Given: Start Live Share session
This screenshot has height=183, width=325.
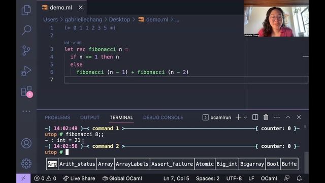Looking at the screenshot, I should pyautogui.click(x=79, y=178).
